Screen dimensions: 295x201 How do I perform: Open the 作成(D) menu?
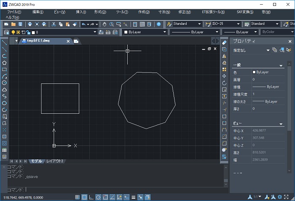point(144,12)
